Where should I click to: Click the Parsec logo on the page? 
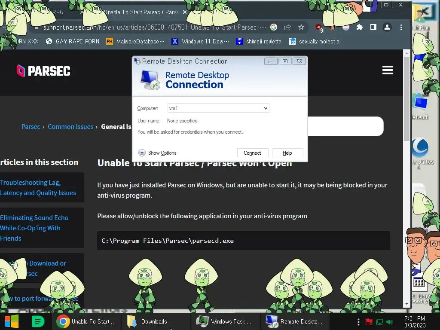click(43, 71)
